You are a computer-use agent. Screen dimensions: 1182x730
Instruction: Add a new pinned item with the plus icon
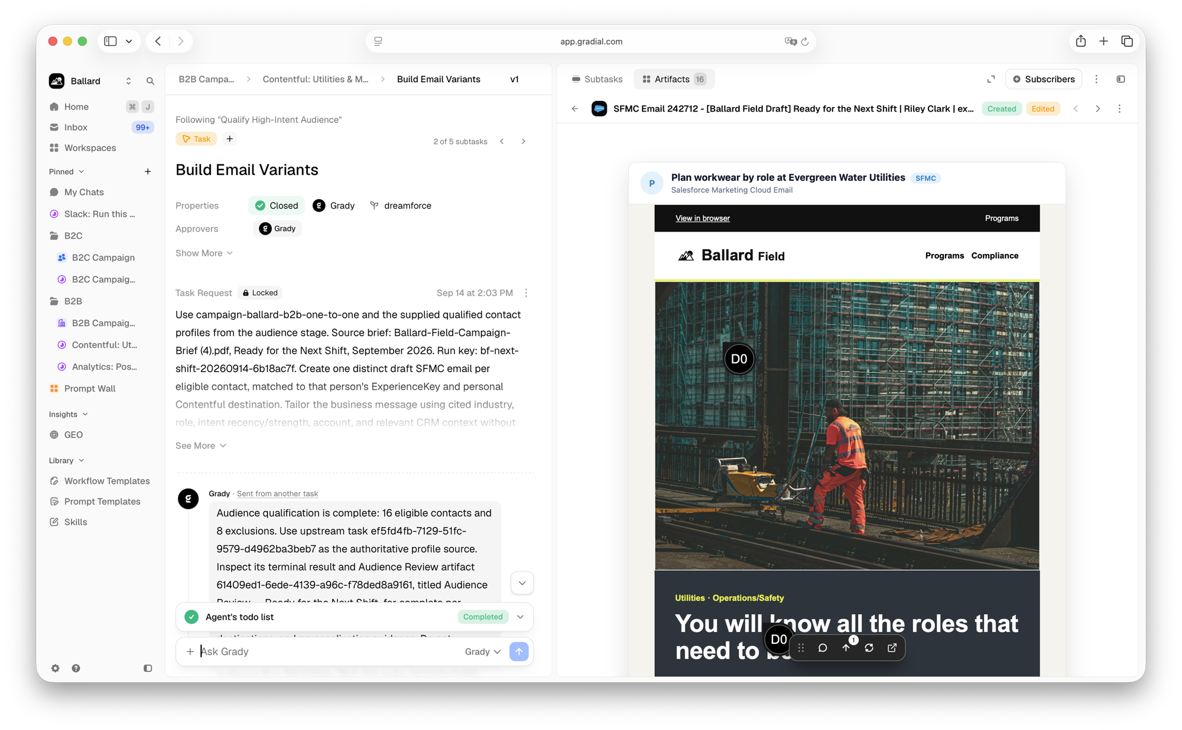coord(148,171)
